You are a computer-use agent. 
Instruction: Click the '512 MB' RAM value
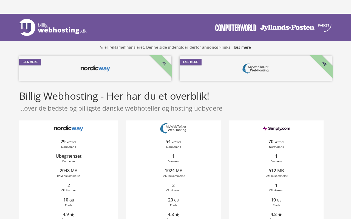[276, 171]
